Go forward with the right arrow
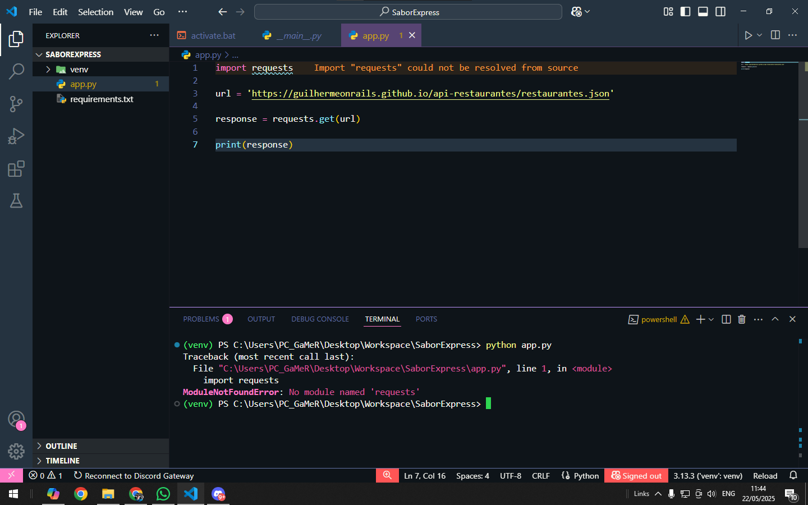 coord(240,12)
